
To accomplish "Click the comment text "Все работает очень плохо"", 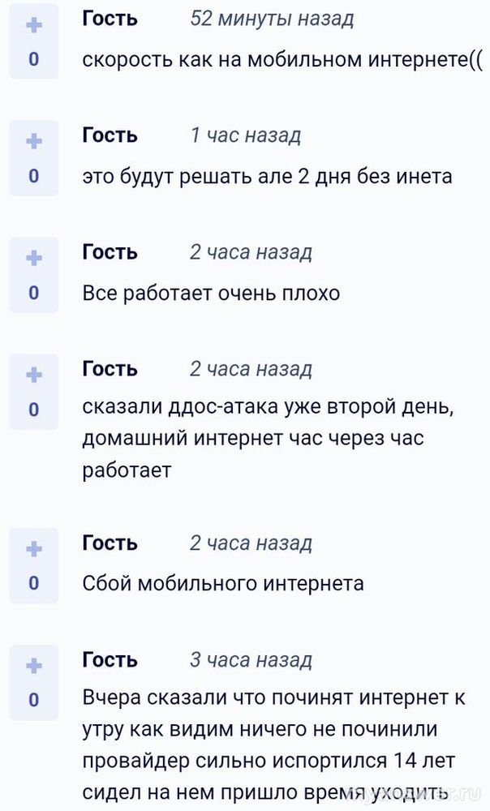I will [211, 293].
